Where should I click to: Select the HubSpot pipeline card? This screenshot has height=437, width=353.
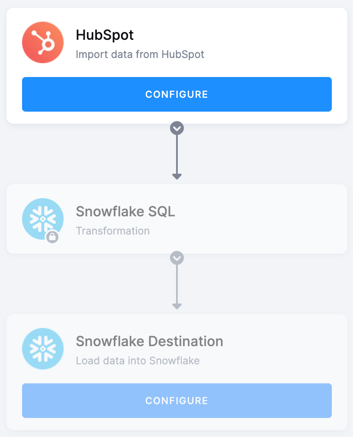176,65
